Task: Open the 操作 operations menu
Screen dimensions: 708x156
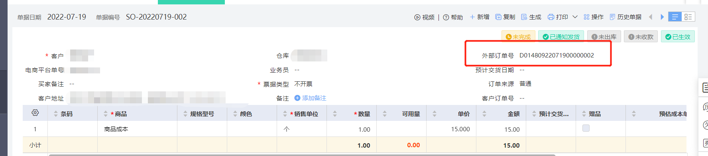Action: tap(594, 17)
